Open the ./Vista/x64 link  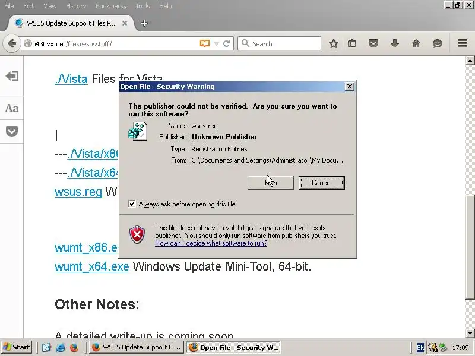pos(93,173)
